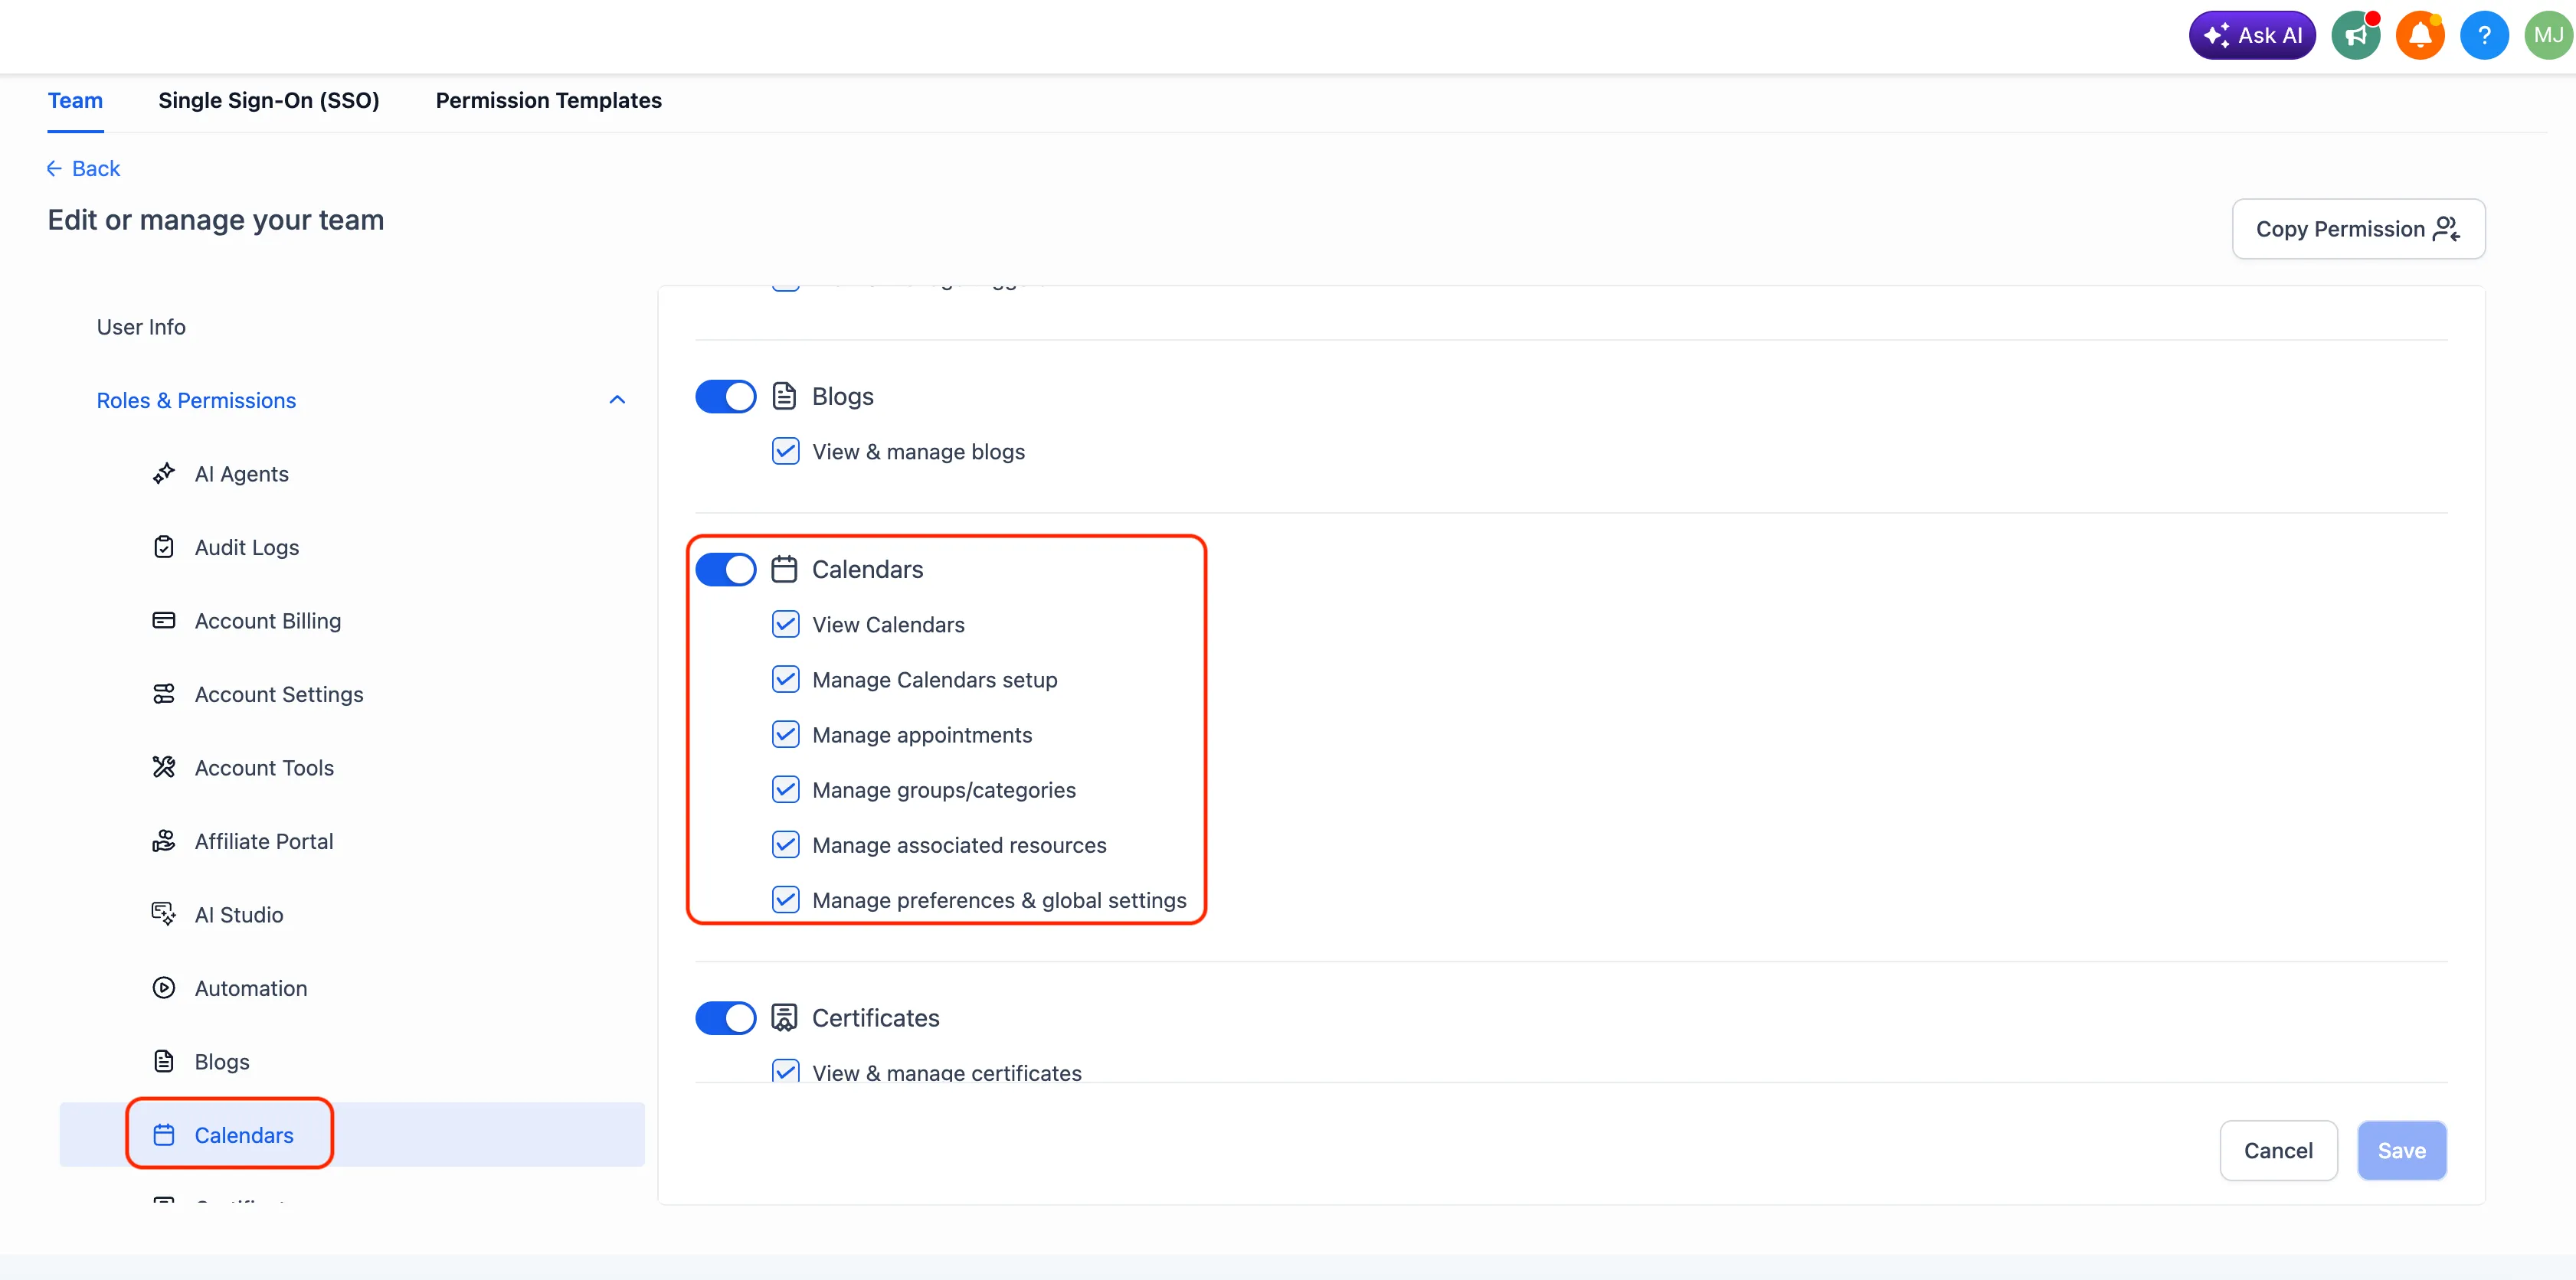Switch to the Team tab

[75, 100]
